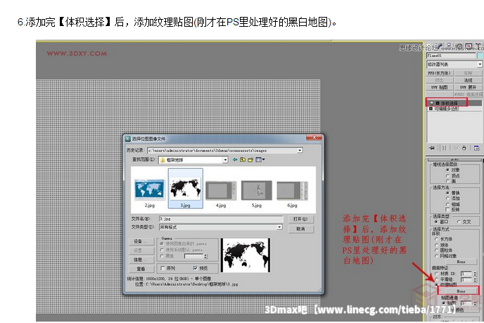The height and width of the screenshot is (323, 484).
Task: Select 长方体 volume radio
Action: click(x=436, y=239)
